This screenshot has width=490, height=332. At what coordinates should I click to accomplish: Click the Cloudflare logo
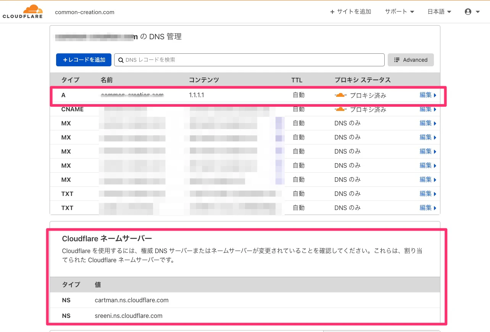point(23,11)
